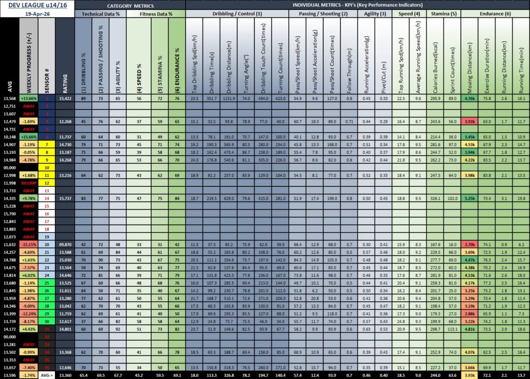
Task: Click the INDIVIDUAL METRICS KPI's header
Action: (x=357, y=5)
